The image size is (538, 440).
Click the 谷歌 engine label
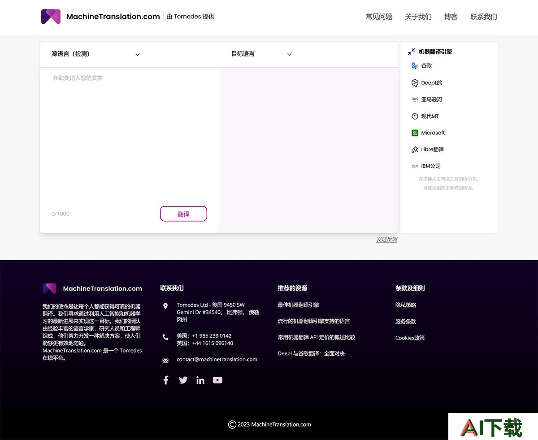point(426,66)
